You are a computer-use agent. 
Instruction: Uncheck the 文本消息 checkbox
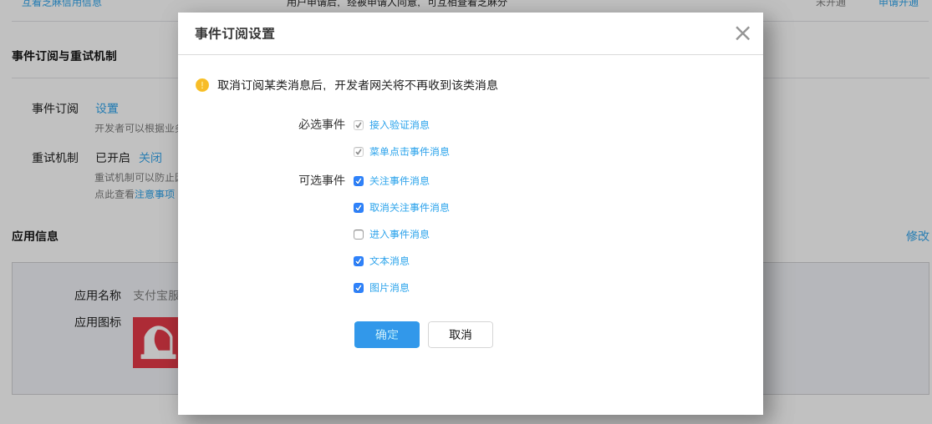[359, 261]
